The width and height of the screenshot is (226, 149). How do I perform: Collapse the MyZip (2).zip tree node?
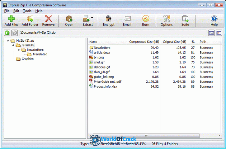(8, 41)
